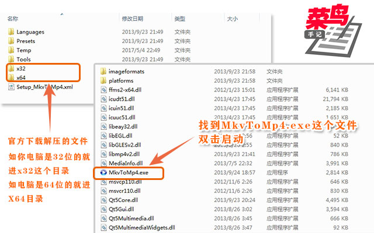Image resolution: width=374 pixels, height=233 pixels.
Task: Click the 4,495 KB size of Qt5Core.dll
Action: click(337, 200)
